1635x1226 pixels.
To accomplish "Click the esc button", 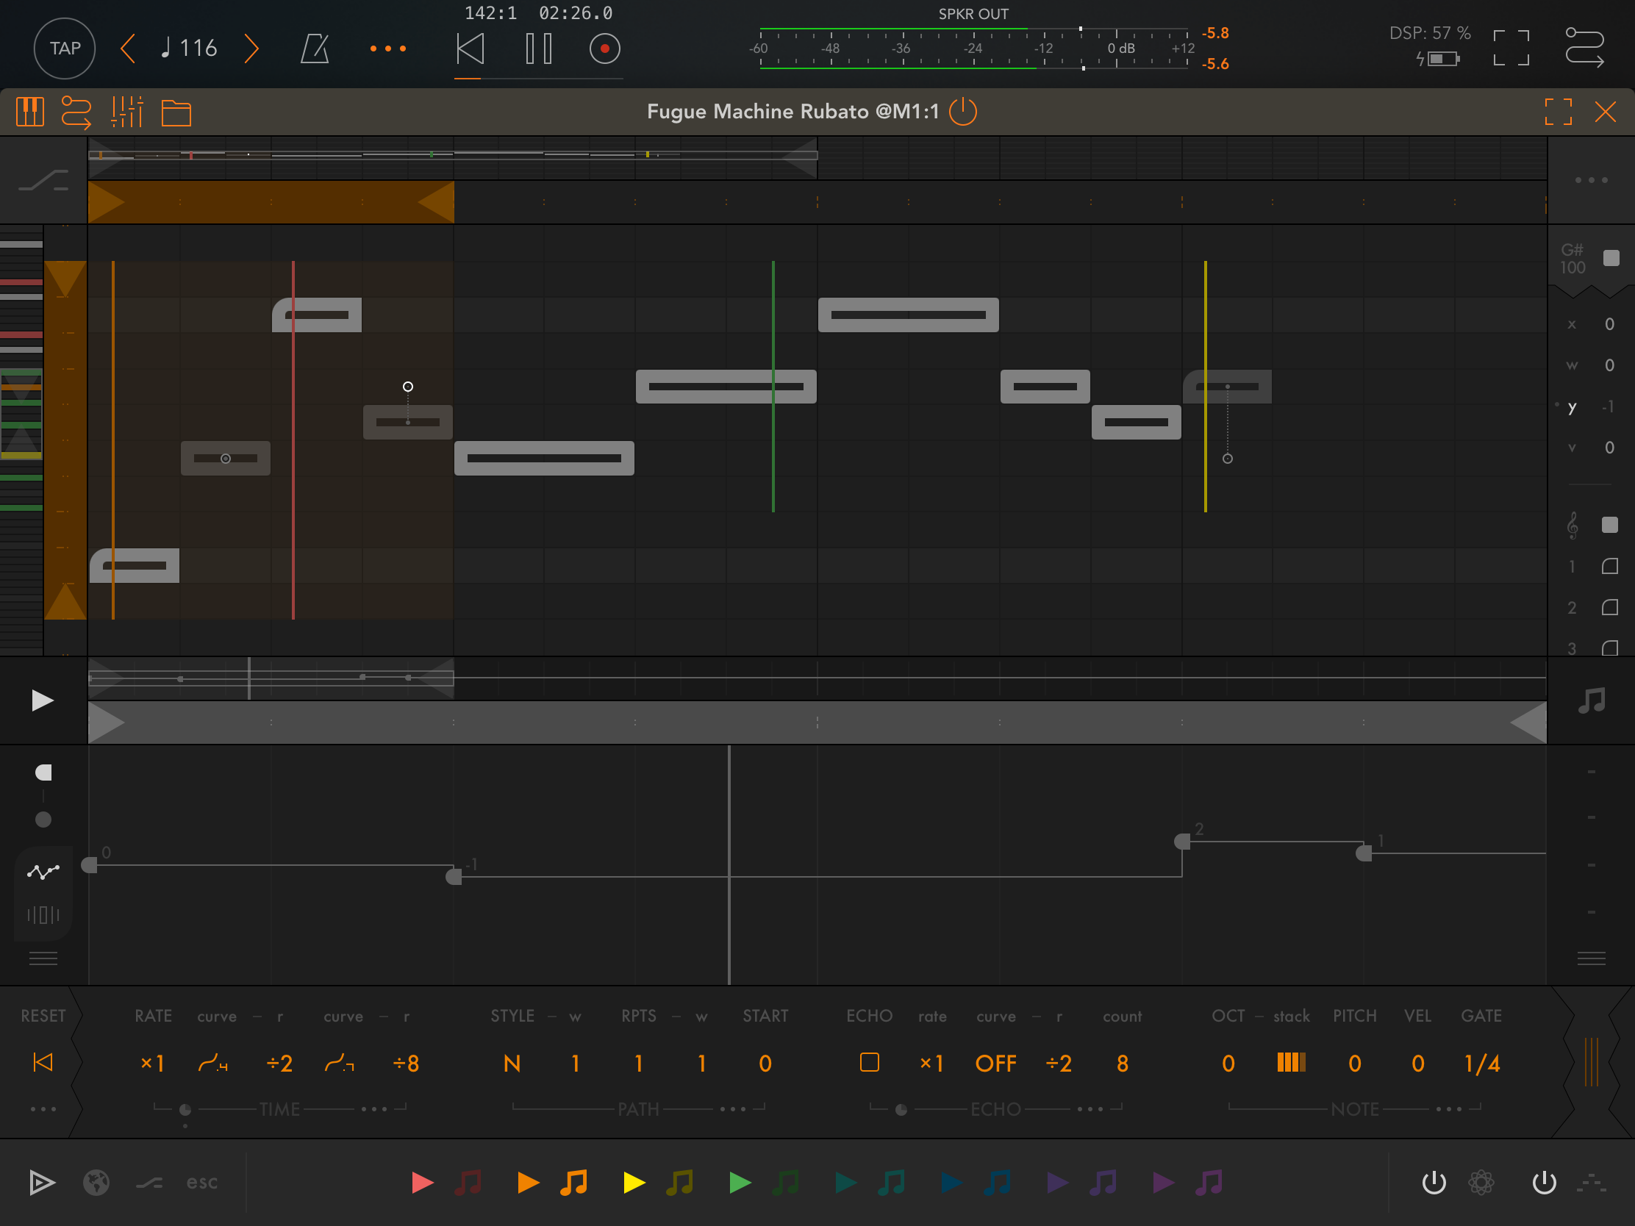I will (201, 1183).
